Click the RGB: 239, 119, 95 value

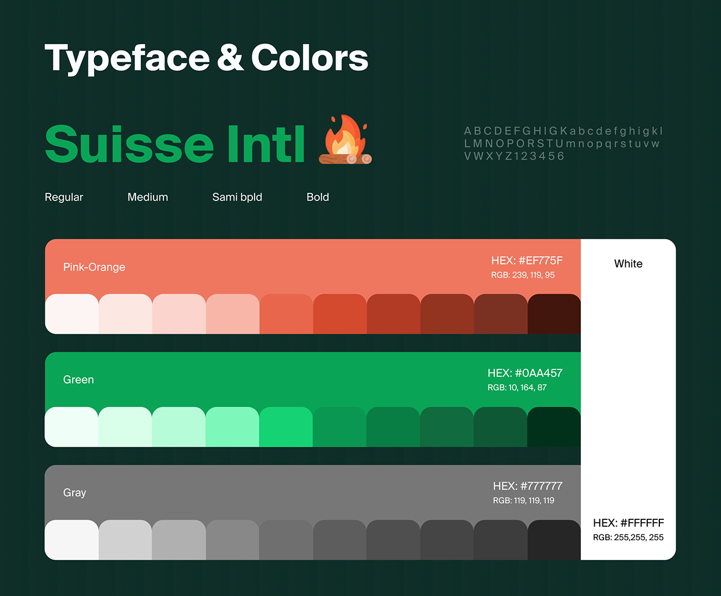tap(523, 275)
